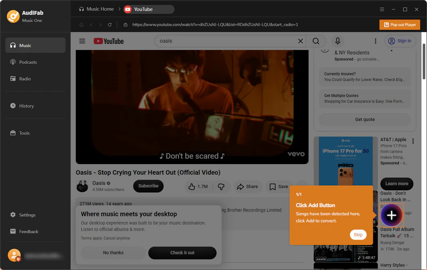
Task: Click iPhone 17 Pro ad thumbnail
Action: click(345, 161)
